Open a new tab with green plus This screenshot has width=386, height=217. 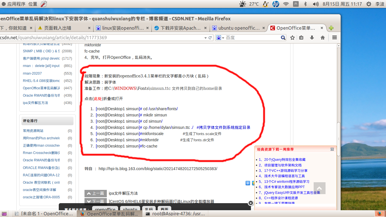click(331, 28)
